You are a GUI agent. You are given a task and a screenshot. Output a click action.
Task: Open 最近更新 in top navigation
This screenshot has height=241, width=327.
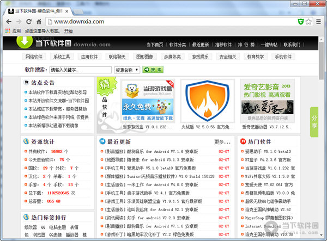pyautogui.click(x=201, y=45)
